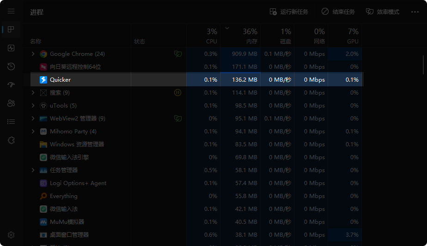Click the 微信输入法引擎 icon
427x246 pixels.
[x=43, y=157]
